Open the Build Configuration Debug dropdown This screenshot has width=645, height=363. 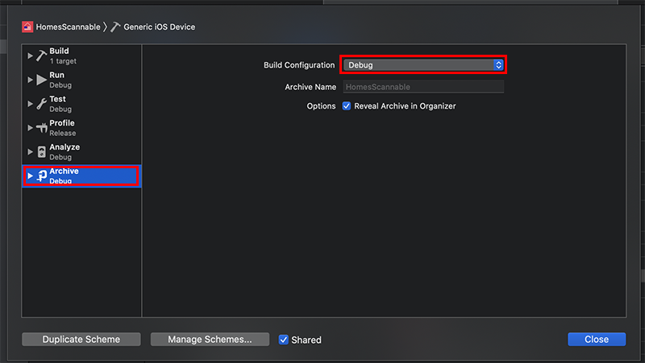coord(423,65)
